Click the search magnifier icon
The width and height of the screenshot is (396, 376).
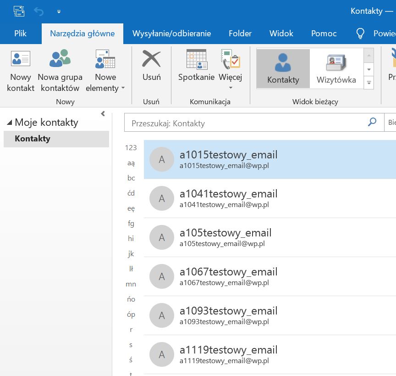(372, 122)
